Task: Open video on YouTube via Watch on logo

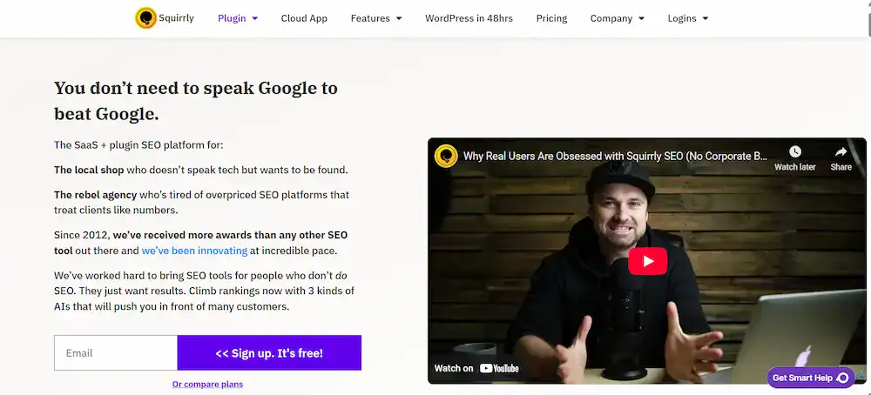Action: [476, 368]
